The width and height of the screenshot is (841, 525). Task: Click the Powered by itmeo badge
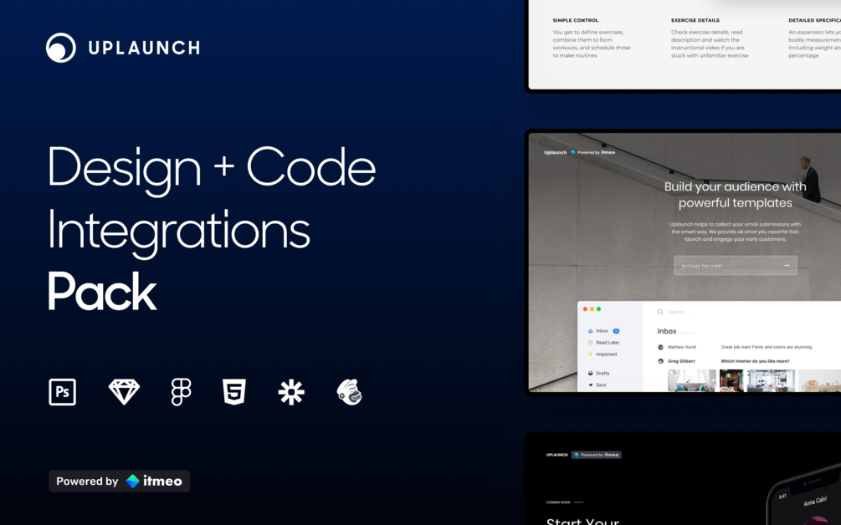[120, 481]
